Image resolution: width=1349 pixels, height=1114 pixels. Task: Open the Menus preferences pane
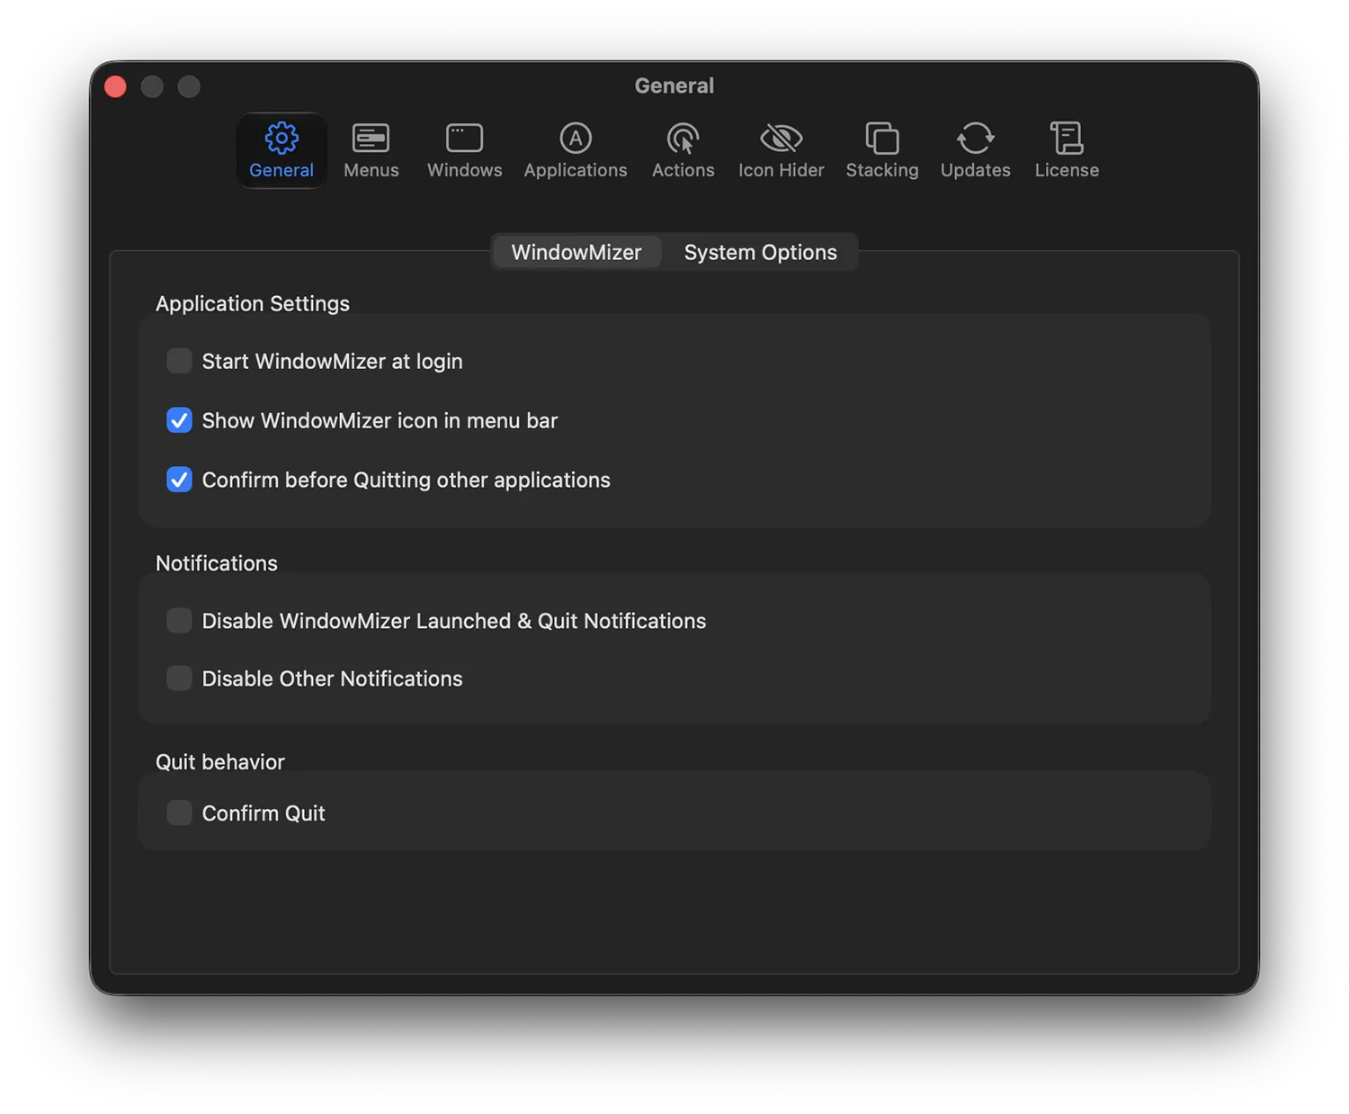(371, 150)
